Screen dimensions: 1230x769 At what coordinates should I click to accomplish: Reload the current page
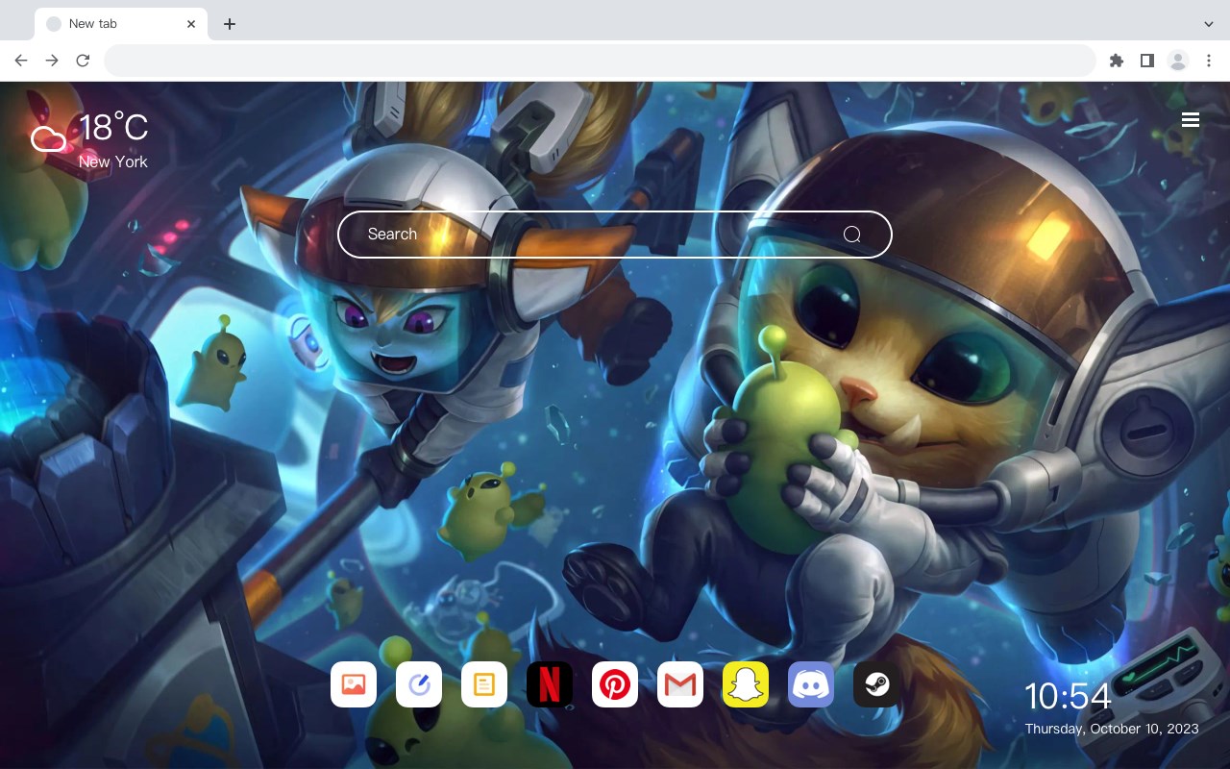pyautogui.click(x=83, y=61)
